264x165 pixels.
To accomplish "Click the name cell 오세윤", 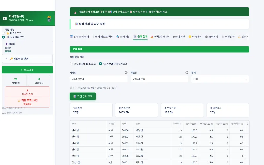I will [x=152, y=149].
